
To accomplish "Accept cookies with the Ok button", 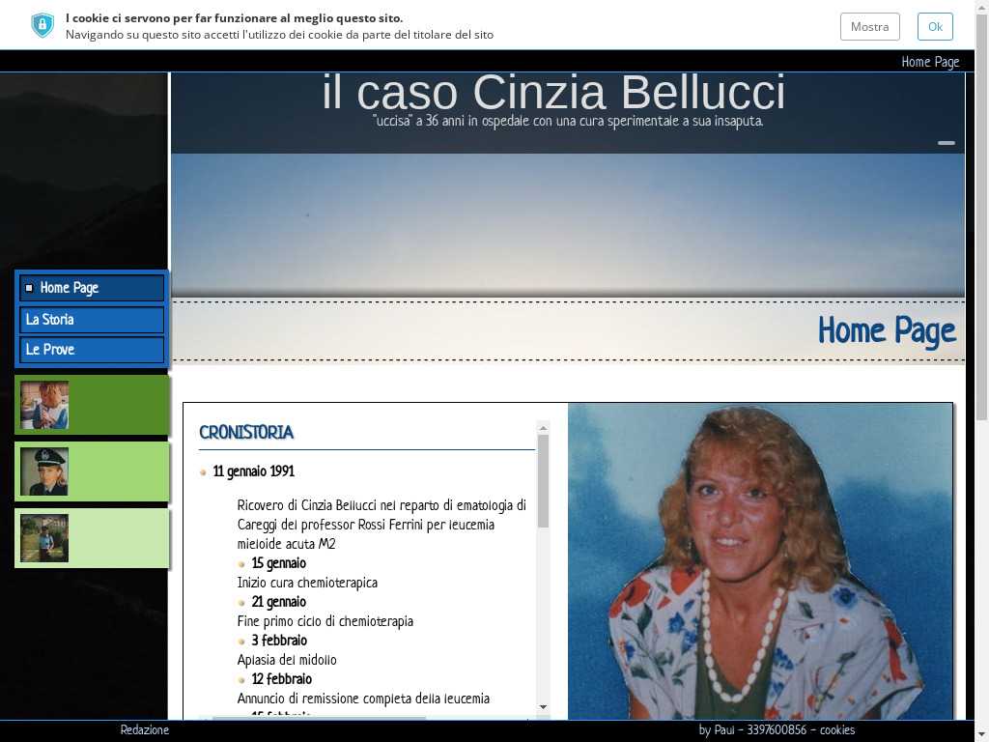I will 934,26.
